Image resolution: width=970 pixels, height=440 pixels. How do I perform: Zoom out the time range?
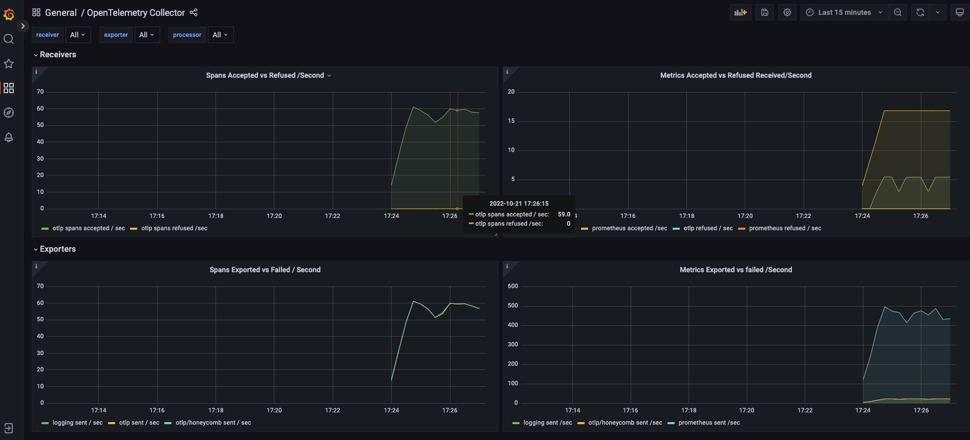tap(898, 12)
